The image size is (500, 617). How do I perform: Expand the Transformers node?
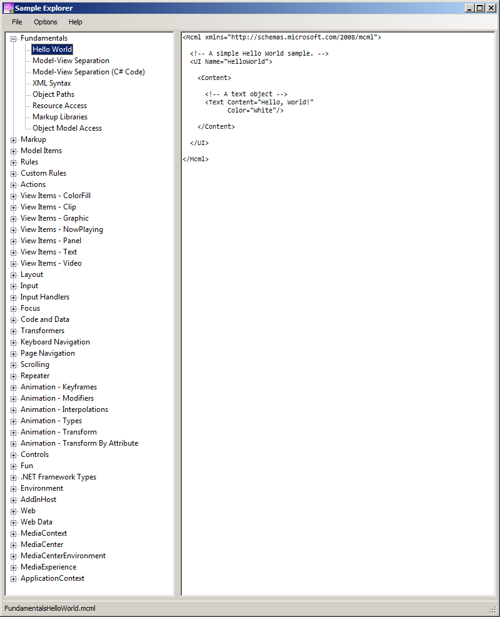(13, 331)
